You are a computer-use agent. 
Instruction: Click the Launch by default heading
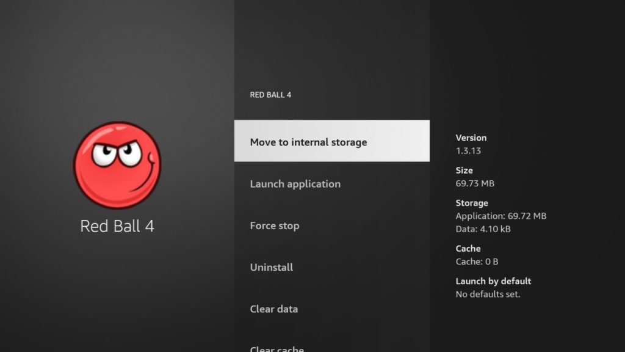click(x=493, y=281)
